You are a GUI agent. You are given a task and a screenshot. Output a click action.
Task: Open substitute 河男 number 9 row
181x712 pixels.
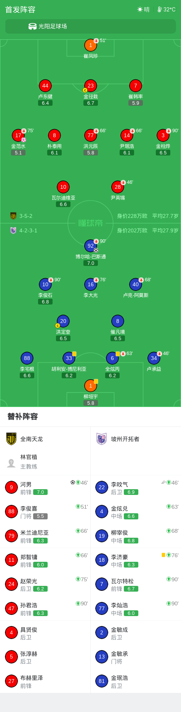coord(45,487)
